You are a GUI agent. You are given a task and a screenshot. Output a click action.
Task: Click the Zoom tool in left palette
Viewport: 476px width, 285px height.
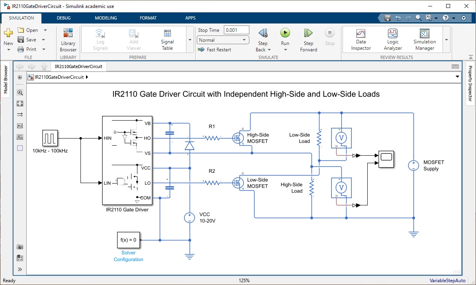20,92
